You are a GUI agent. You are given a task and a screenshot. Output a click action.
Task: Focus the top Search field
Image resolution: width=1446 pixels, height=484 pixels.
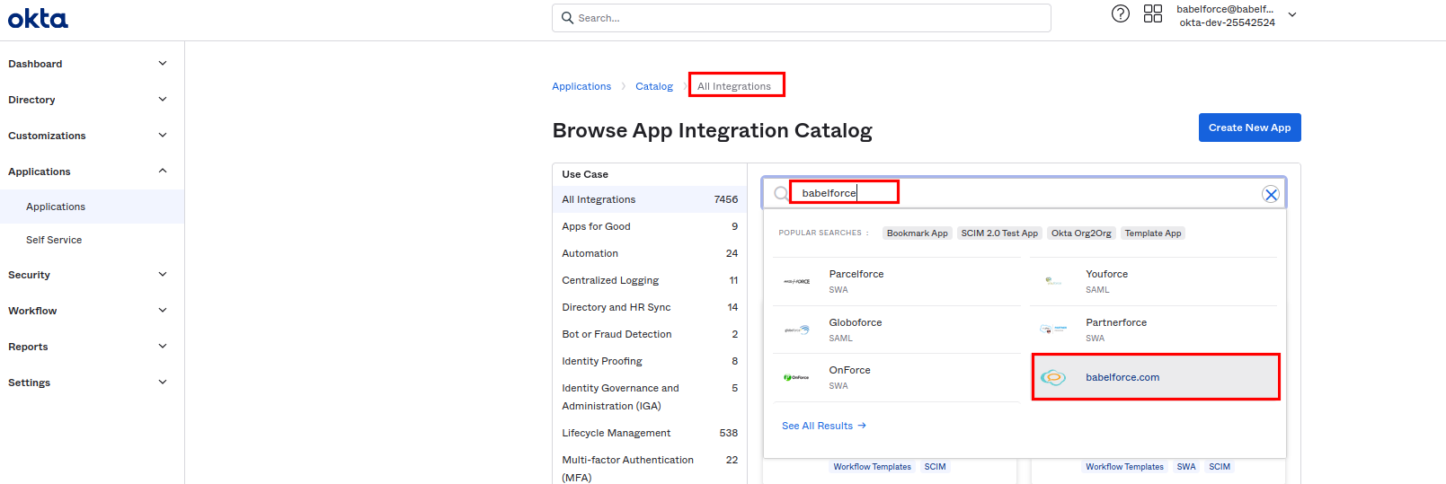pyautogui.click(x=802, y=18)
